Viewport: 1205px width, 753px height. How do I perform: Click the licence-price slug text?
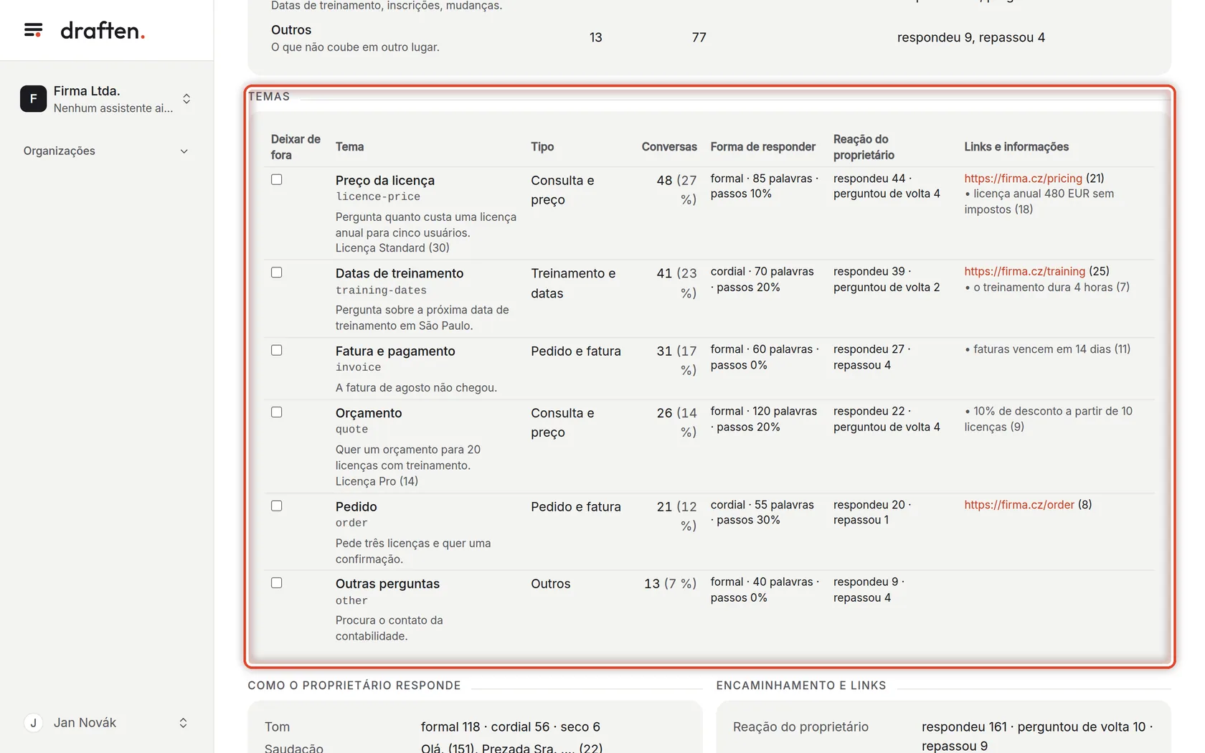(x=378, y=197)
